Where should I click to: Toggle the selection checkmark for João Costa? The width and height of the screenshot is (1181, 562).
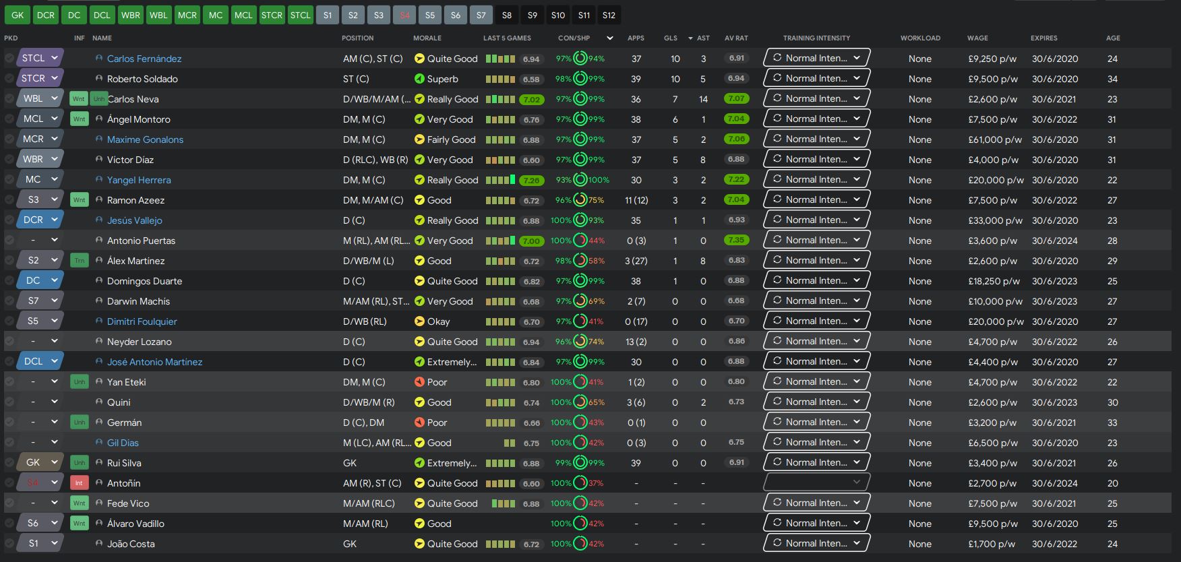click(9, 544)
